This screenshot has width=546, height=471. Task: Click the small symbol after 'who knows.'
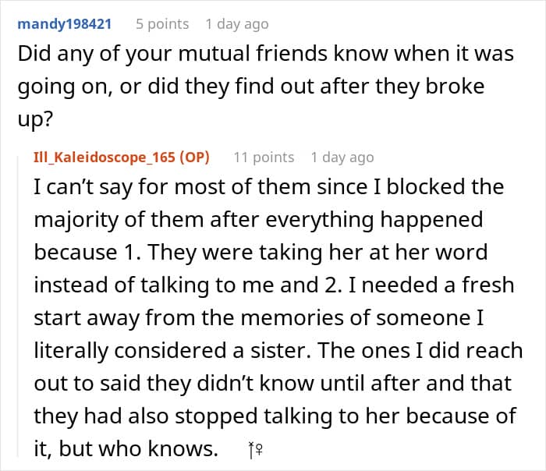coord(255,450)
